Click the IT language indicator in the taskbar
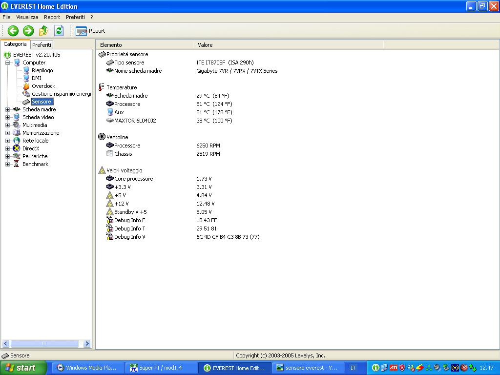The width and height of the screenshot is (500, 375). pos(353,368)
